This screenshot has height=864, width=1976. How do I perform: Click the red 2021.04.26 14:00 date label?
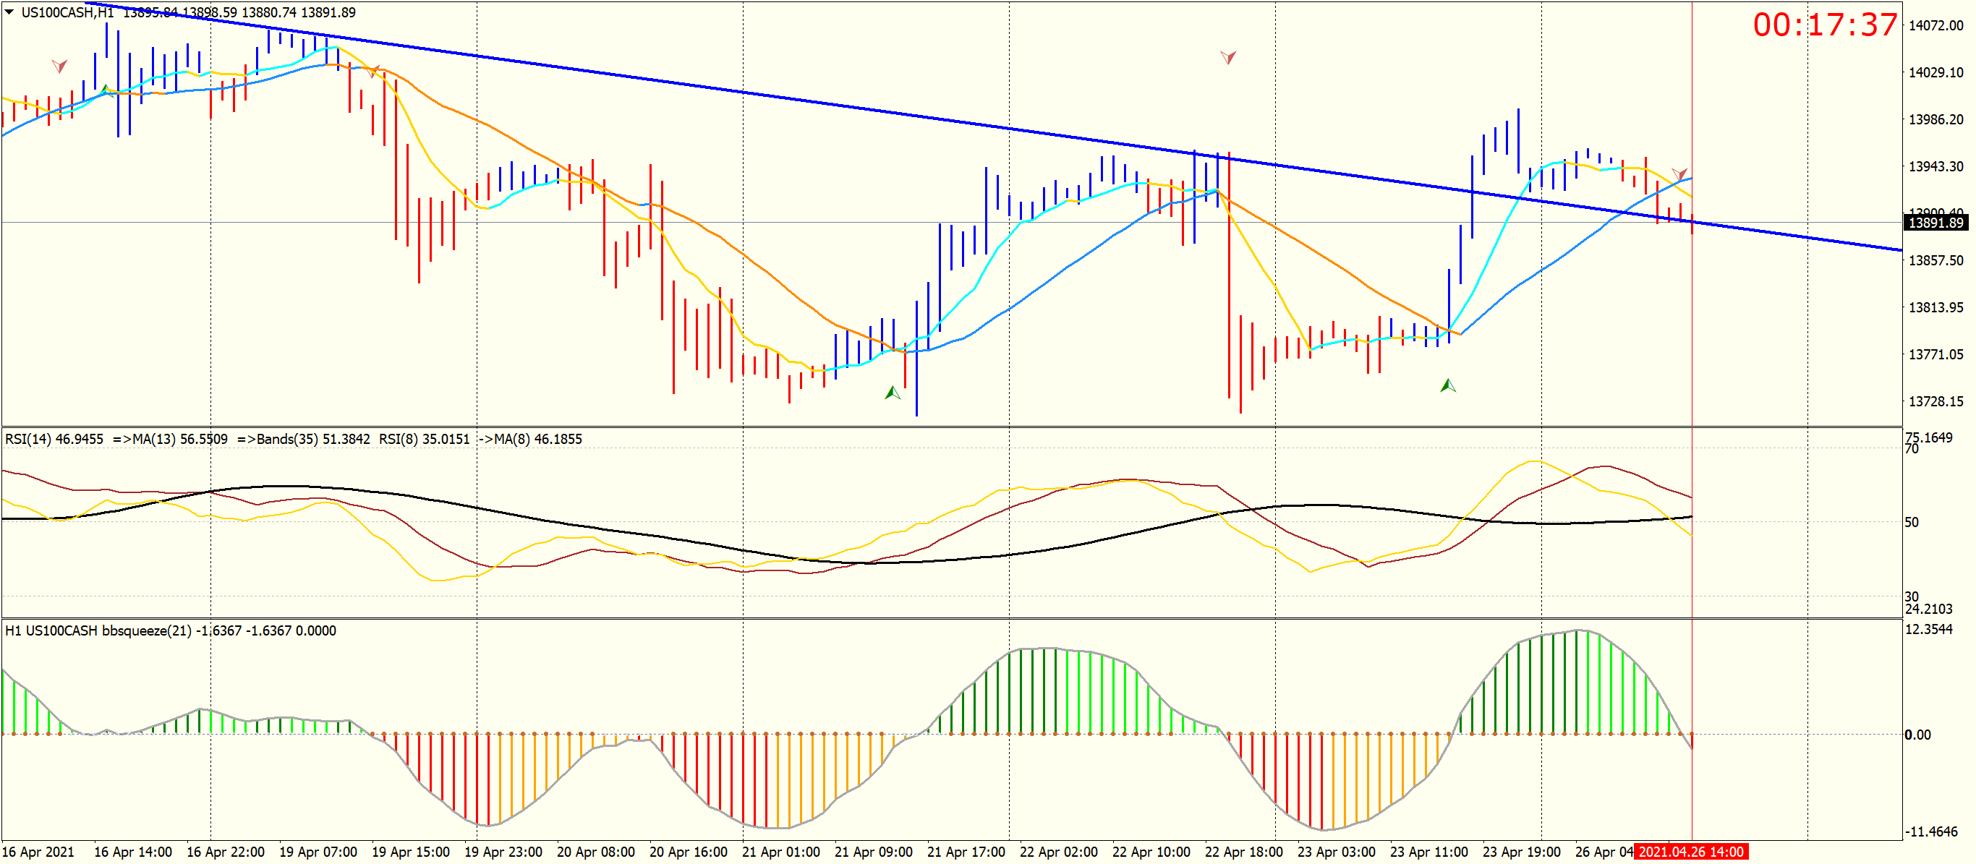click(x=1690, y=852)
